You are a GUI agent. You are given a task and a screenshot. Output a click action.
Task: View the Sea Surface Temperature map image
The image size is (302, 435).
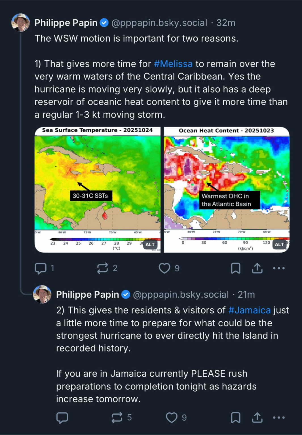coord(97,181)
